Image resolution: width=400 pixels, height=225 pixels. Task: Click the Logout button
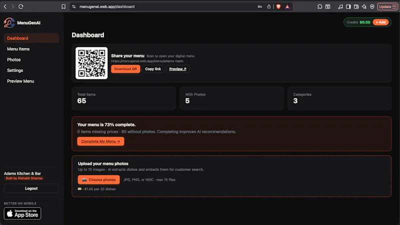31,188
